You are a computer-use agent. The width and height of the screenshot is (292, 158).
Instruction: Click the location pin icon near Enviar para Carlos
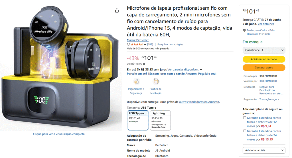[x=244, y=30]
